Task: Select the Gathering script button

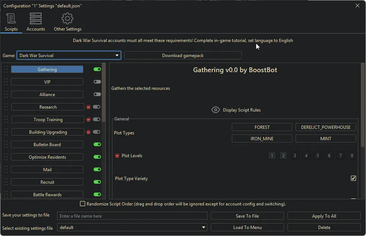Action: 47,69
